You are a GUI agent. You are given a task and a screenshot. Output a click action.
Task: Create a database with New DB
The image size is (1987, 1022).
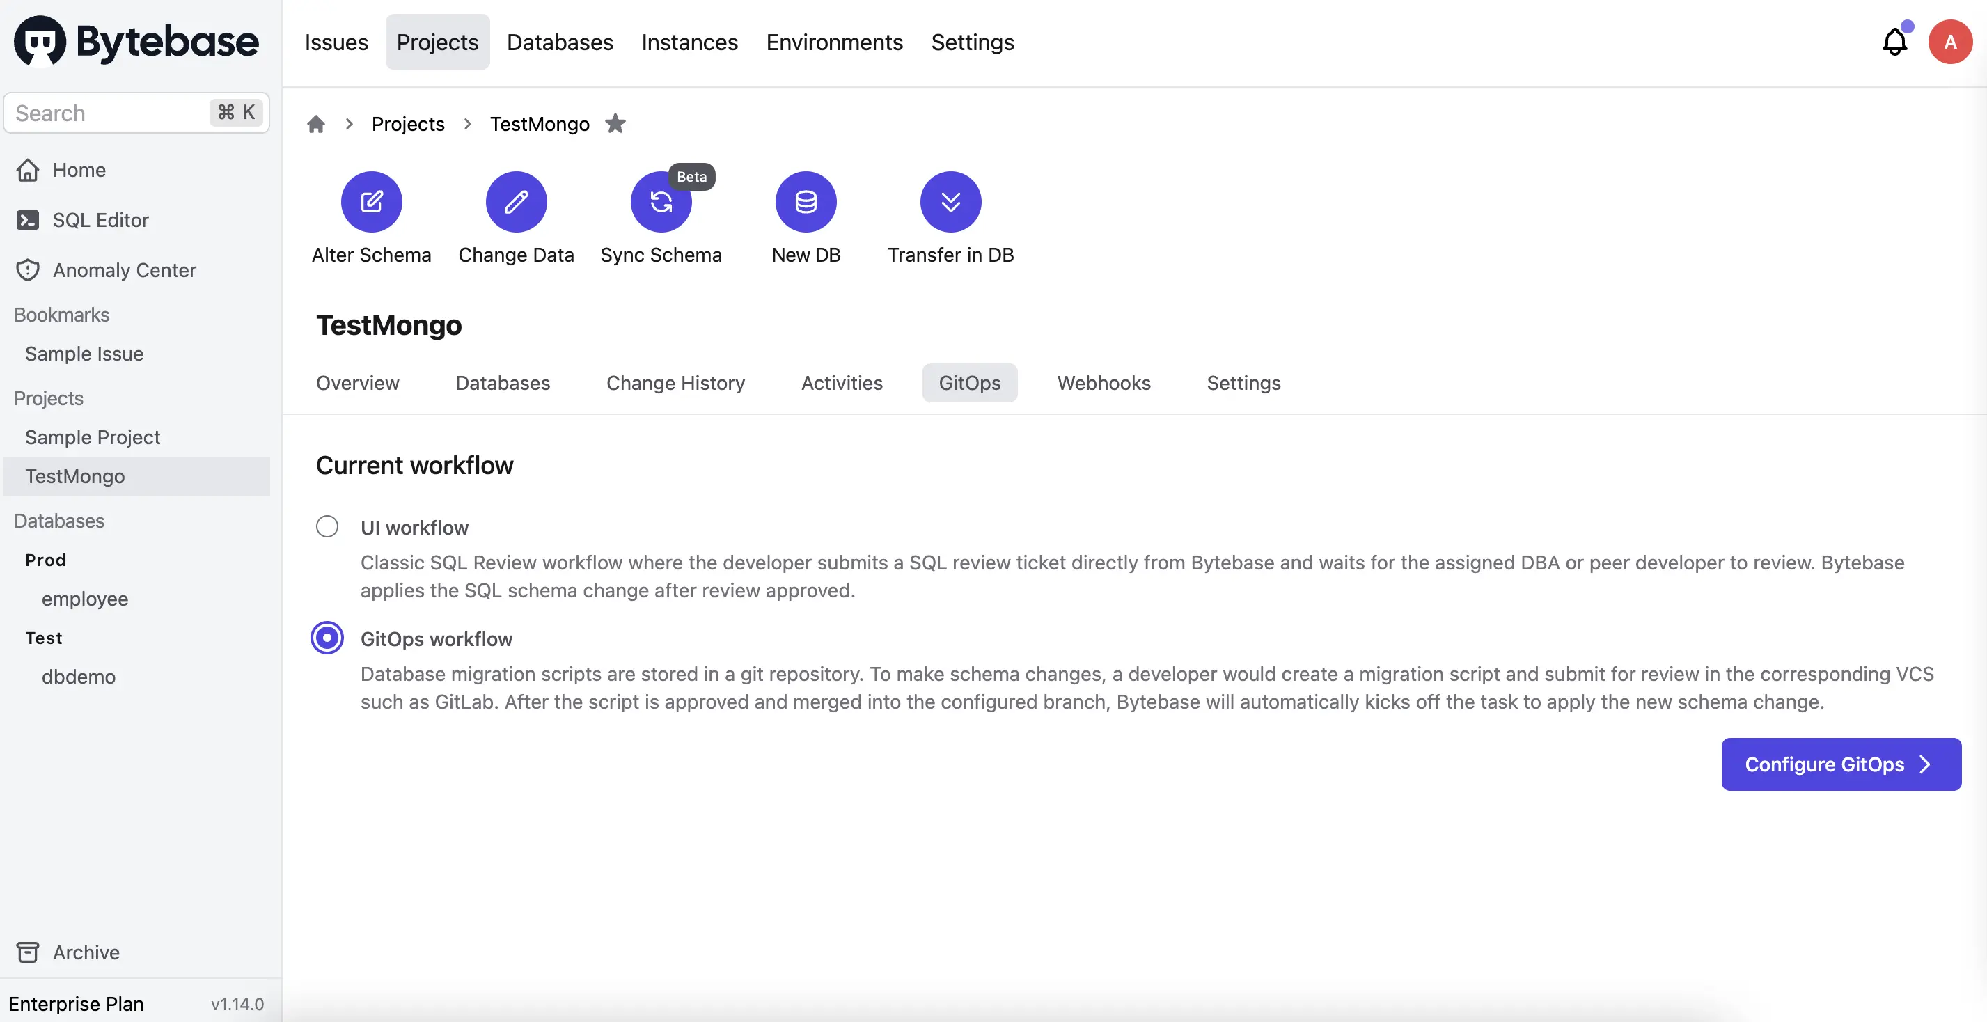(806, 202)
